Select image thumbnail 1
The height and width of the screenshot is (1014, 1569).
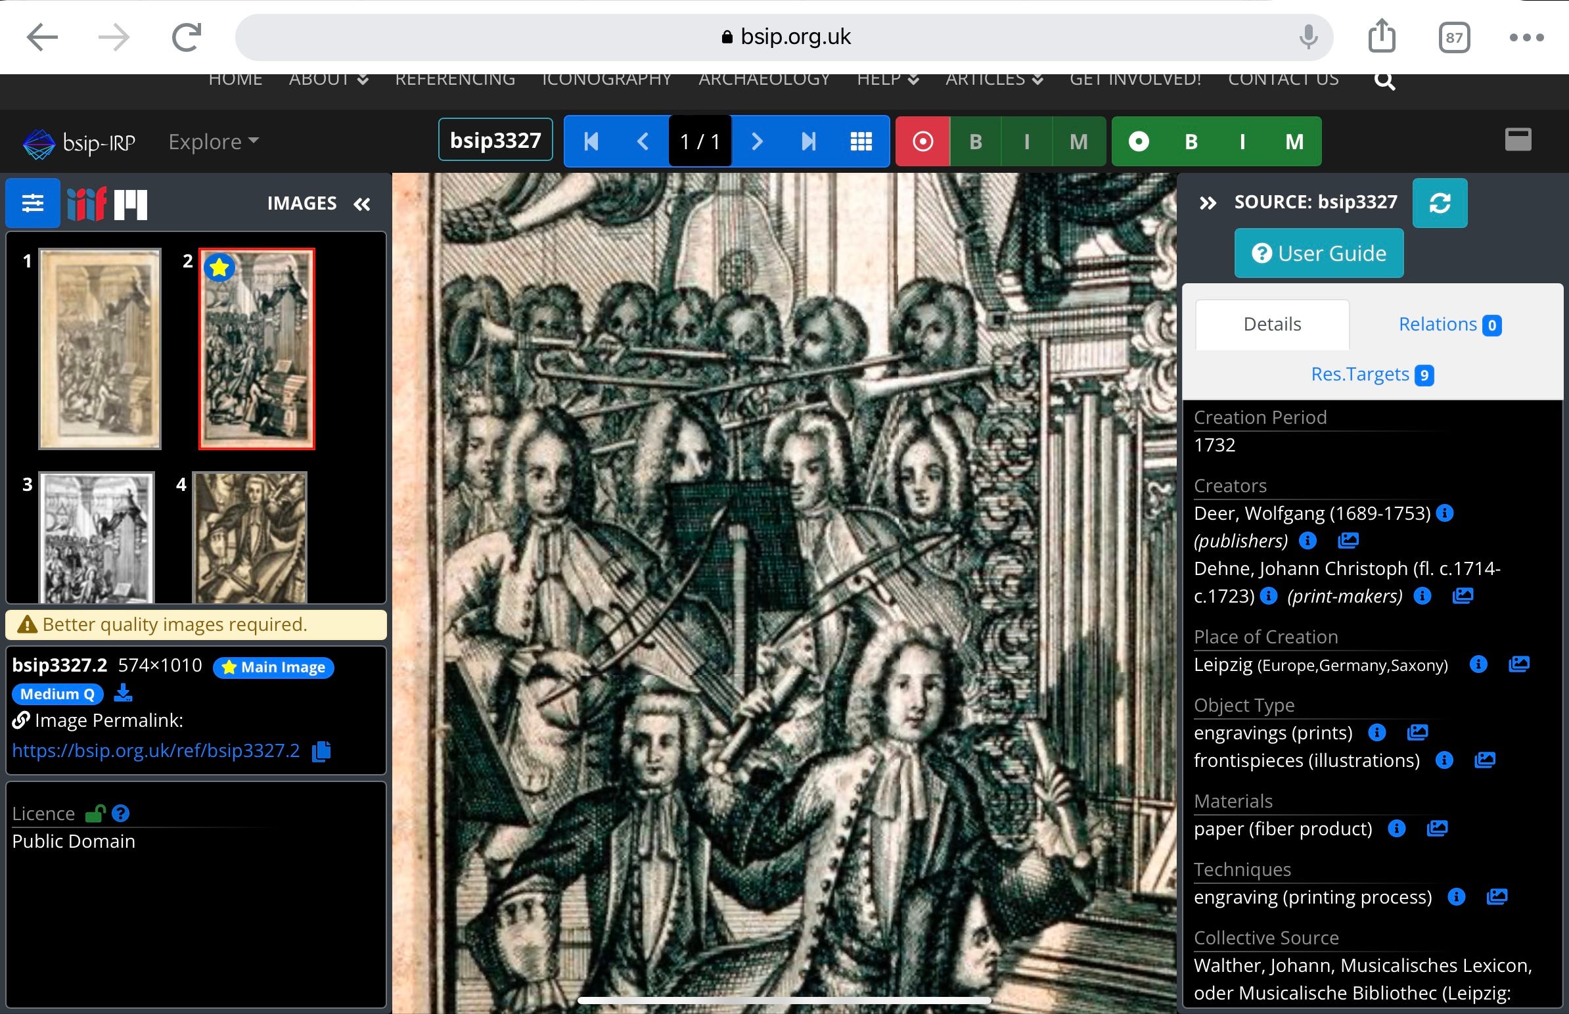click(x=100, y=349)
